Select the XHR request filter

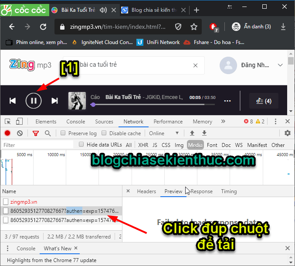(x=143, y=145)
